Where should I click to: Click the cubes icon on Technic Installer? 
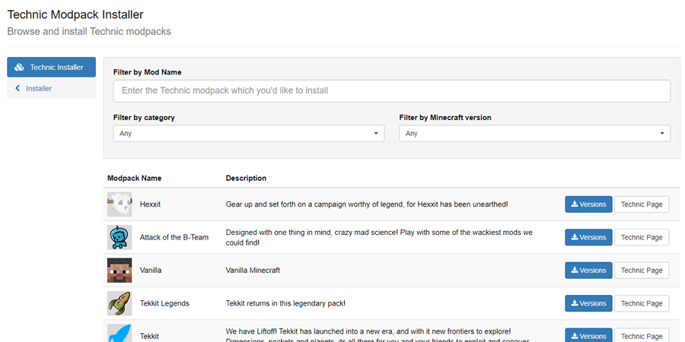[19, 67]
